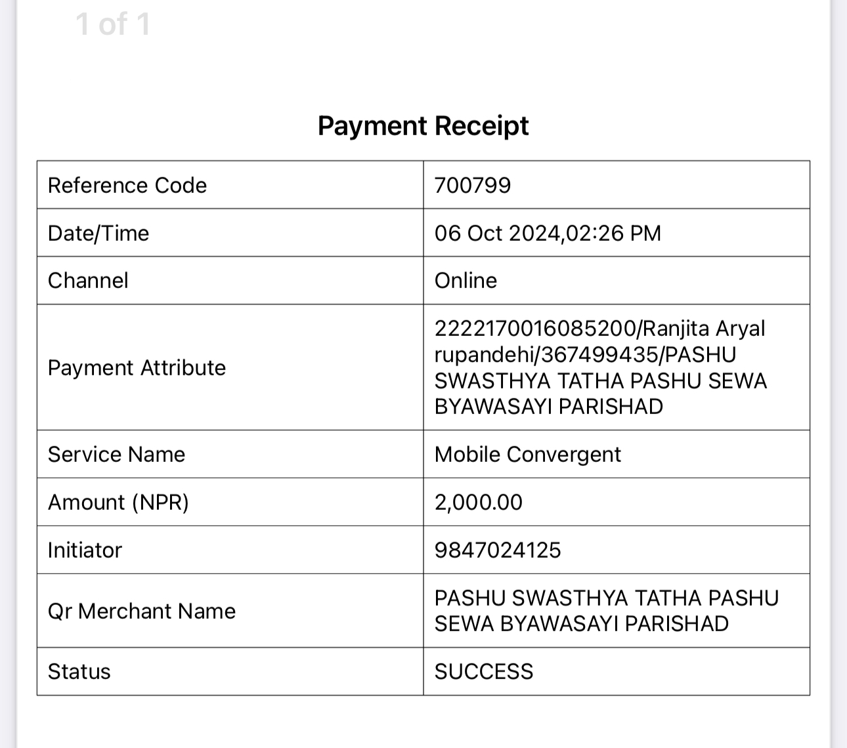Click the Channel label cell

pyautogui.click(x=230, y=280)
